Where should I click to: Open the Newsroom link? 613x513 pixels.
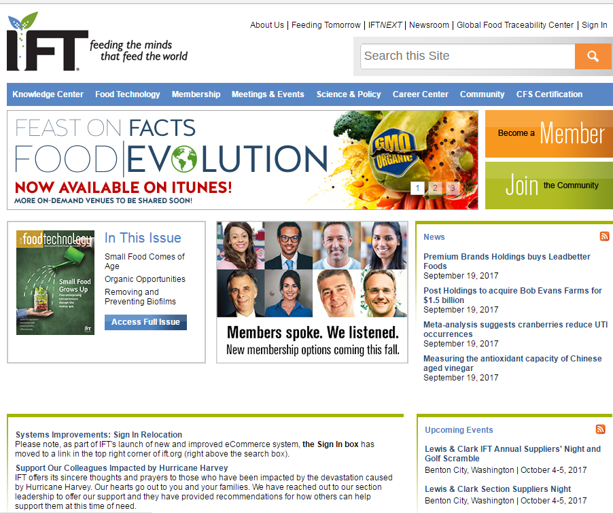pos(430,25)
